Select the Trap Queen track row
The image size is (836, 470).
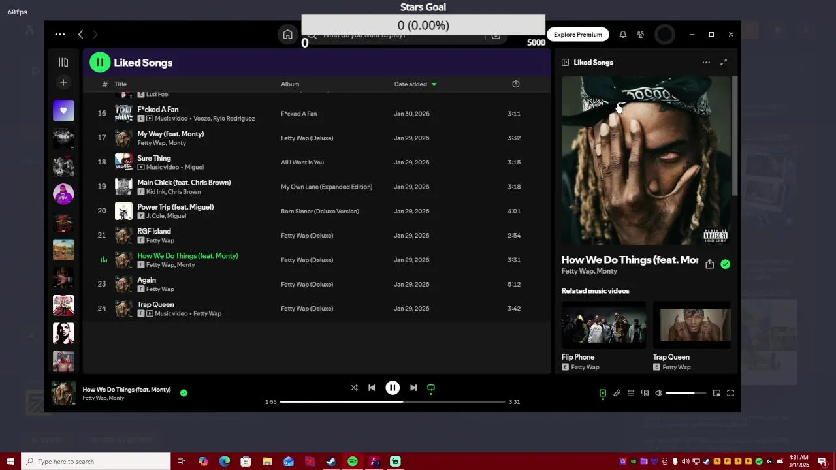tap(317, 309)
